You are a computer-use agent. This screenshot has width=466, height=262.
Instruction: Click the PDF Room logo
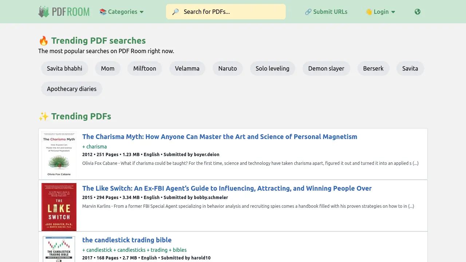[x=64, y=12]
